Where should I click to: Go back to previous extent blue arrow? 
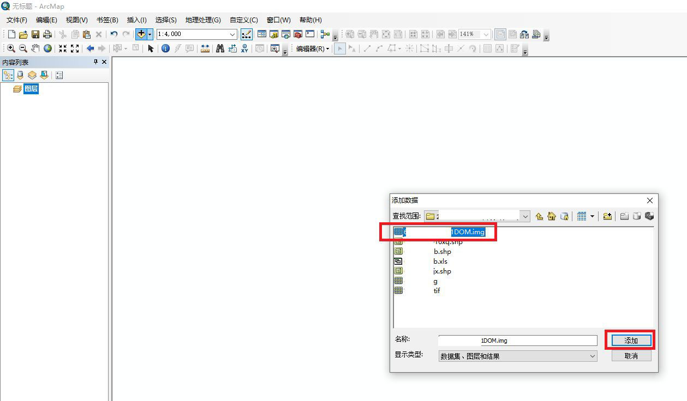(x=90, y=48)
